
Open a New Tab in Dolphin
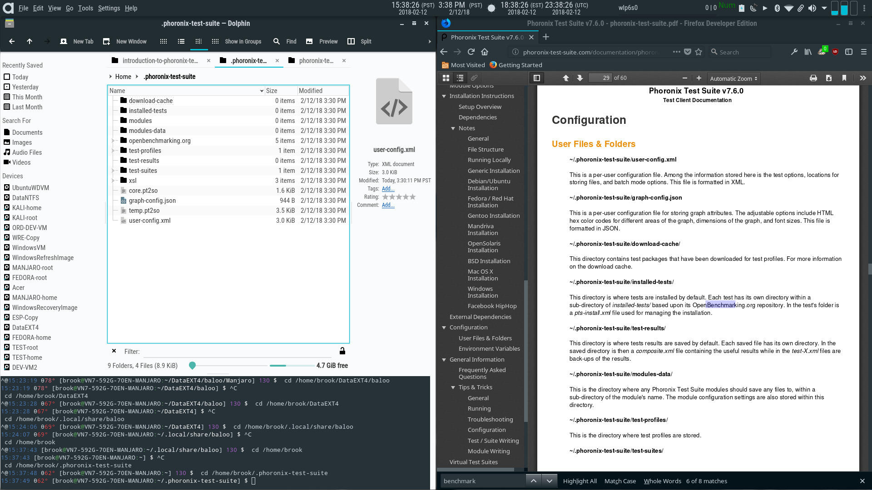[77, 41]
